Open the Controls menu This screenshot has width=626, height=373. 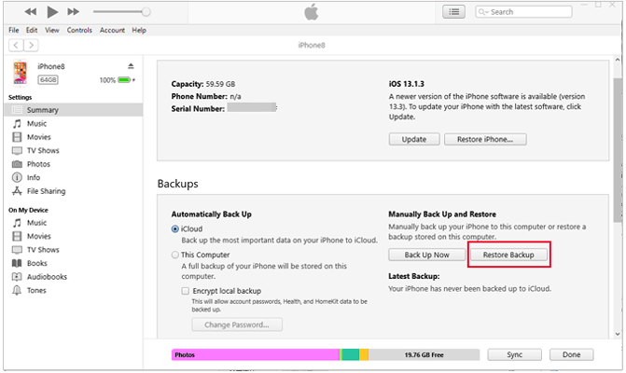[80, 30]
